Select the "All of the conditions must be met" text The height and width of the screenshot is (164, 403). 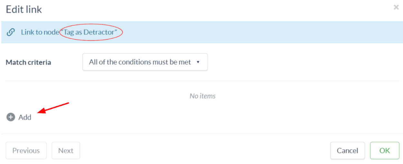[140, 62]
